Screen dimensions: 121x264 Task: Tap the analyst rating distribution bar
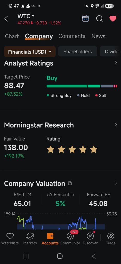[82, 86]
